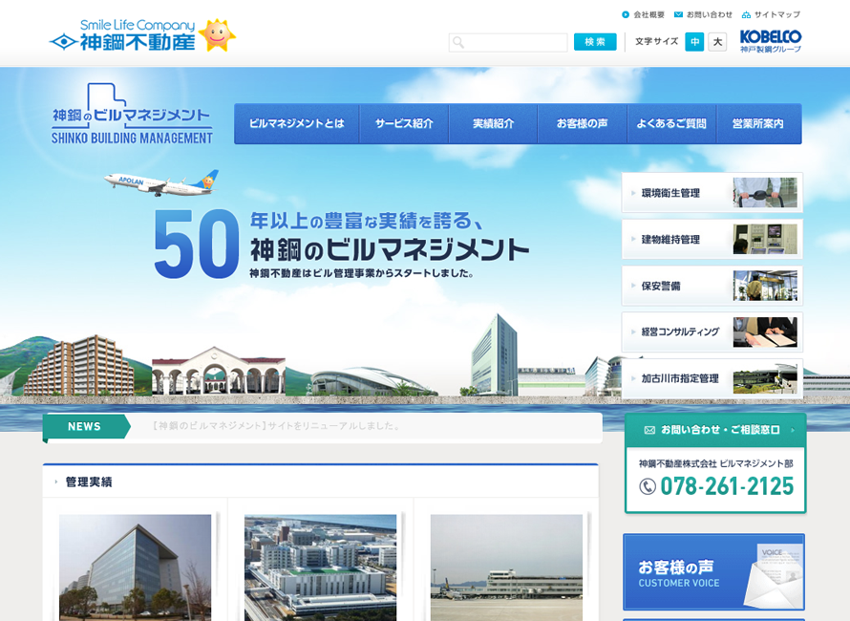Click the phone number 078-261-2125
This screenshot has width=850, height=621.
pyautogui.click(x=727, y=486)
